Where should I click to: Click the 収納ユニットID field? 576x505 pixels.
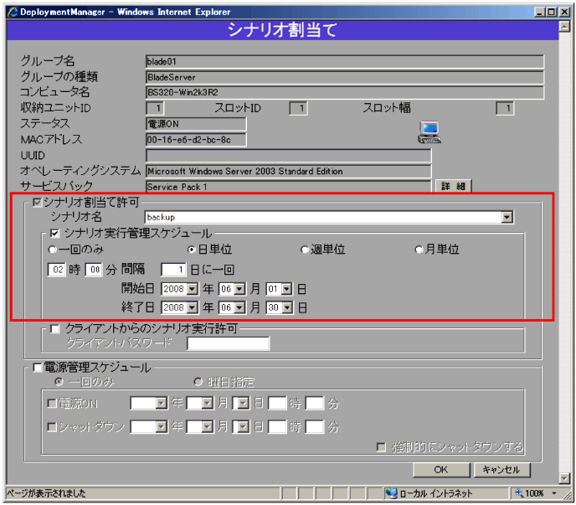point(155,108)
